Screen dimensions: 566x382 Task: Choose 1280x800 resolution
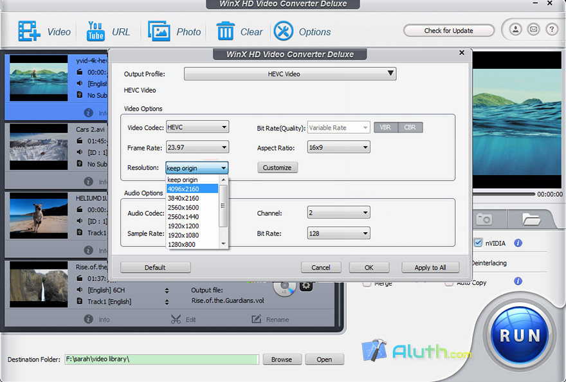click(x=192, y=244)
